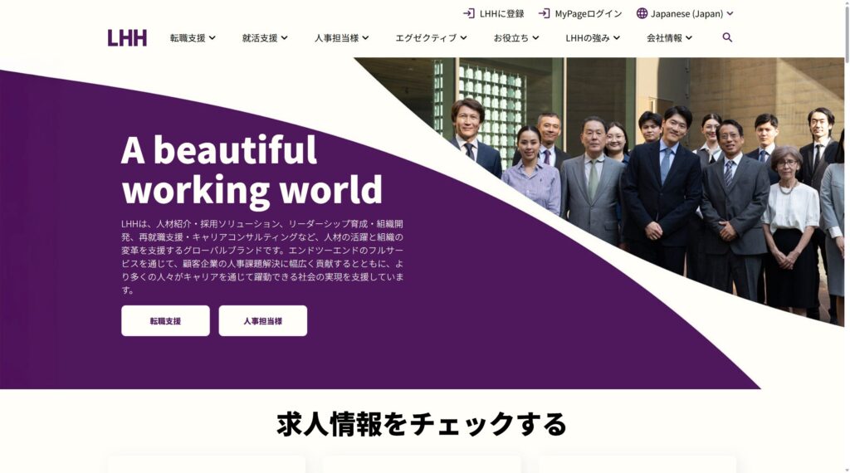Expand the お役立ち menu chevron
This screenshot has height=473, width=850.
click(535, 38)
